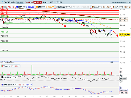This screenshot has height=98, width=131.
Task: Open the WWW.PROREALTIME.COM link
Action: coord(121,2)
